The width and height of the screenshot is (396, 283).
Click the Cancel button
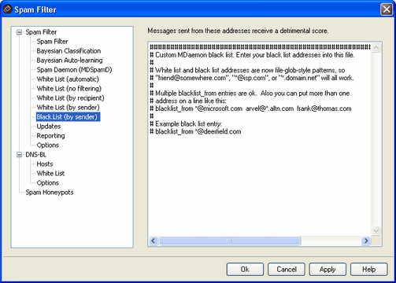pyautogui.click(x=287, y=270)
